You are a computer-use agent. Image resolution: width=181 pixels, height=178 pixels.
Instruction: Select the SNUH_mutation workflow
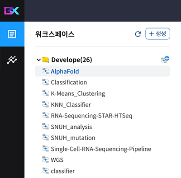103,138
